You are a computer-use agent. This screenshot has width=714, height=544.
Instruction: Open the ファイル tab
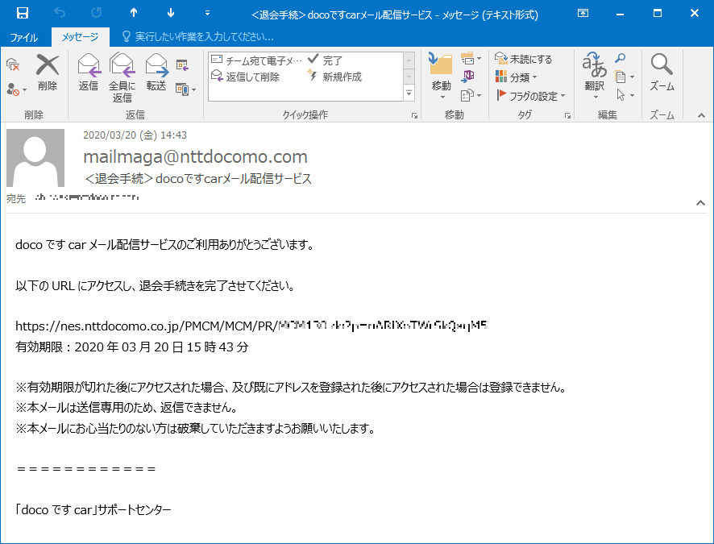(23, 37)
